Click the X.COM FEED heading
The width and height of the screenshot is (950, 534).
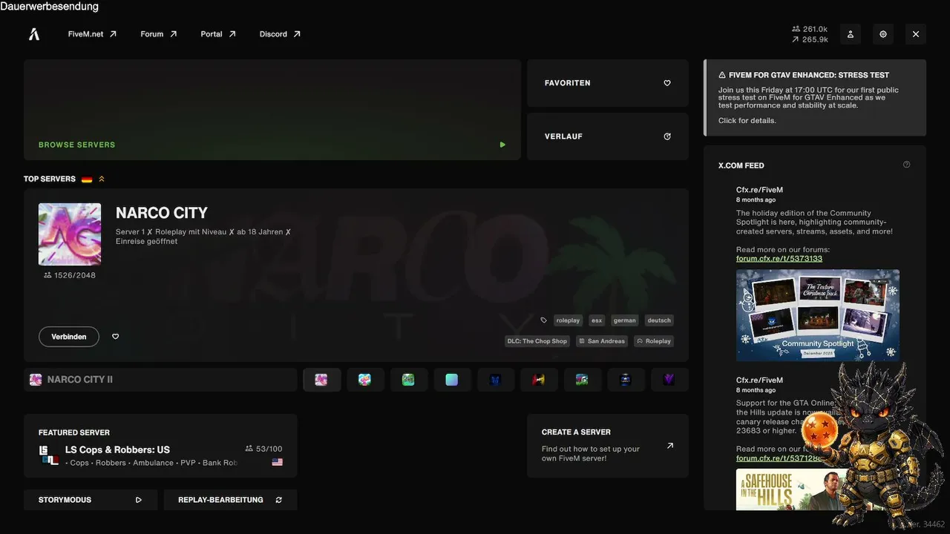tap(741, 165)
